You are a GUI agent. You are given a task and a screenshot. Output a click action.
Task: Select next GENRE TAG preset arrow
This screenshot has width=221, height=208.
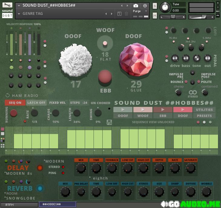112,14
